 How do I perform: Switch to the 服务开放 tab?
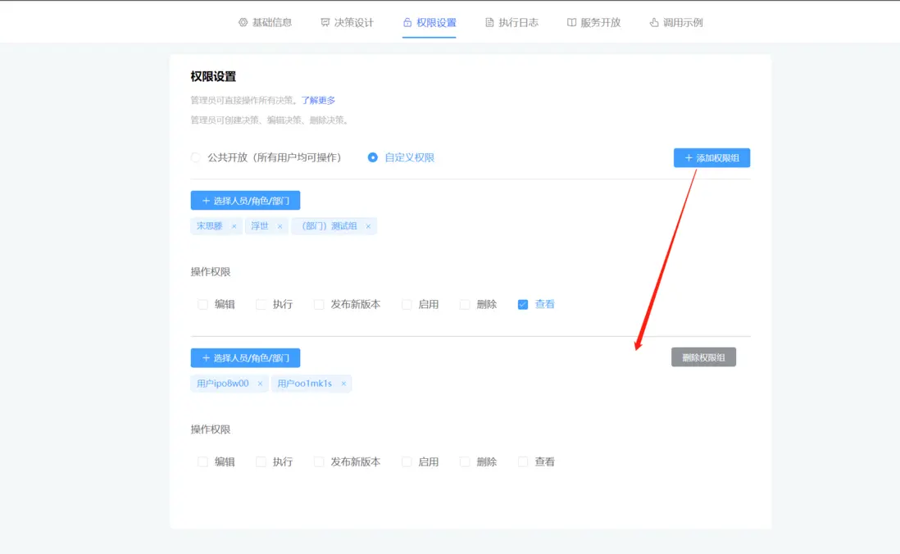pos(594,22)
